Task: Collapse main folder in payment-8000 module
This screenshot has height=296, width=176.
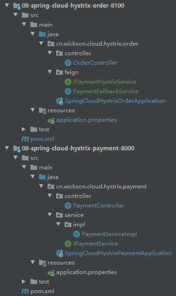Action: tap(24, 167)
